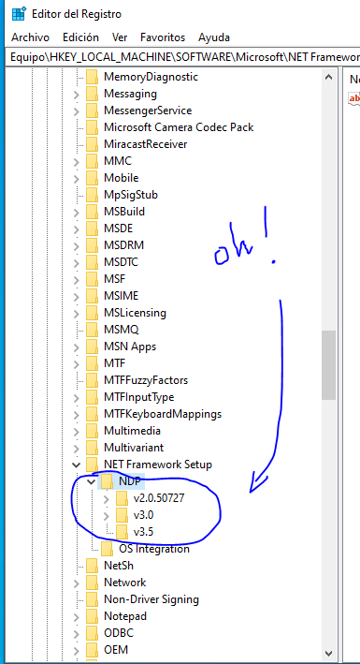The image size is (360, 664).
Task: Click the tree vertical scrollbar thumb
Action: coord(328,365)
